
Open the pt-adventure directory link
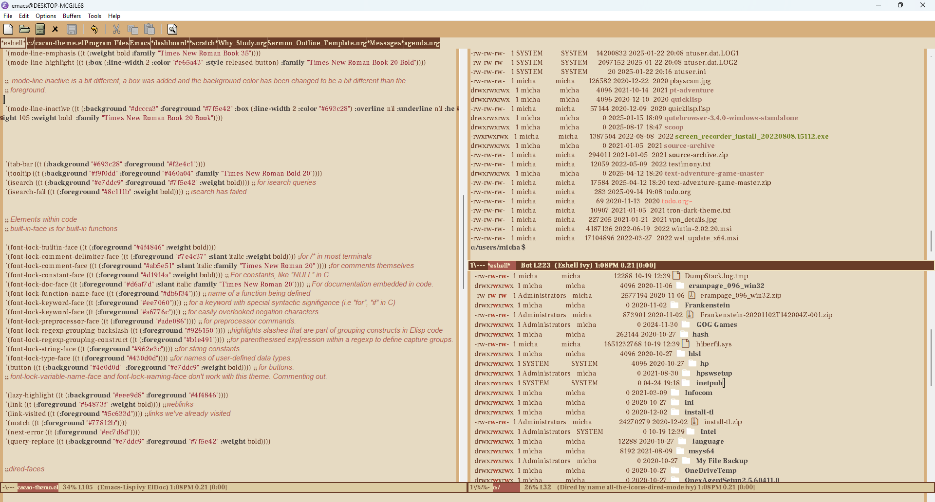pyautogui.click(x=691, y=90)
